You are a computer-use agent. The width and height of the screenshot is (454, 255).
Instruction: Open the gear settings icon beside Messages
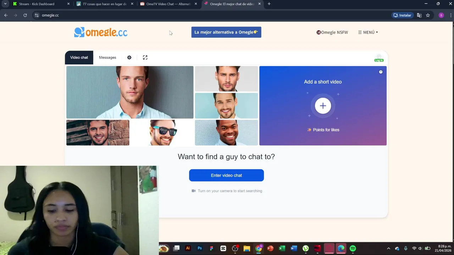coord(129,57)
